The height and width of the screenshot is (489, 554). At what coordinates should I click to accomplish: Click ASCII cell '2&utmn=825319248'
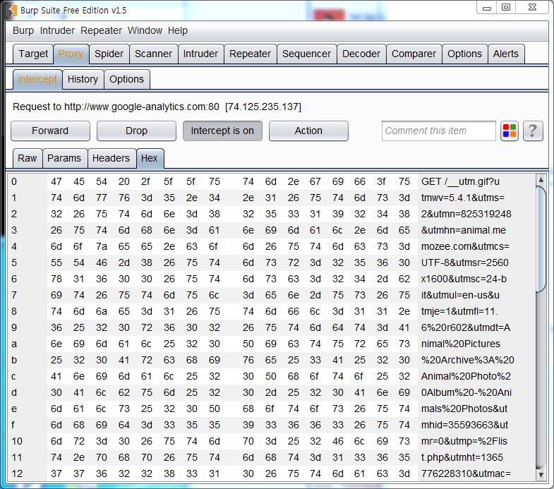466,214
